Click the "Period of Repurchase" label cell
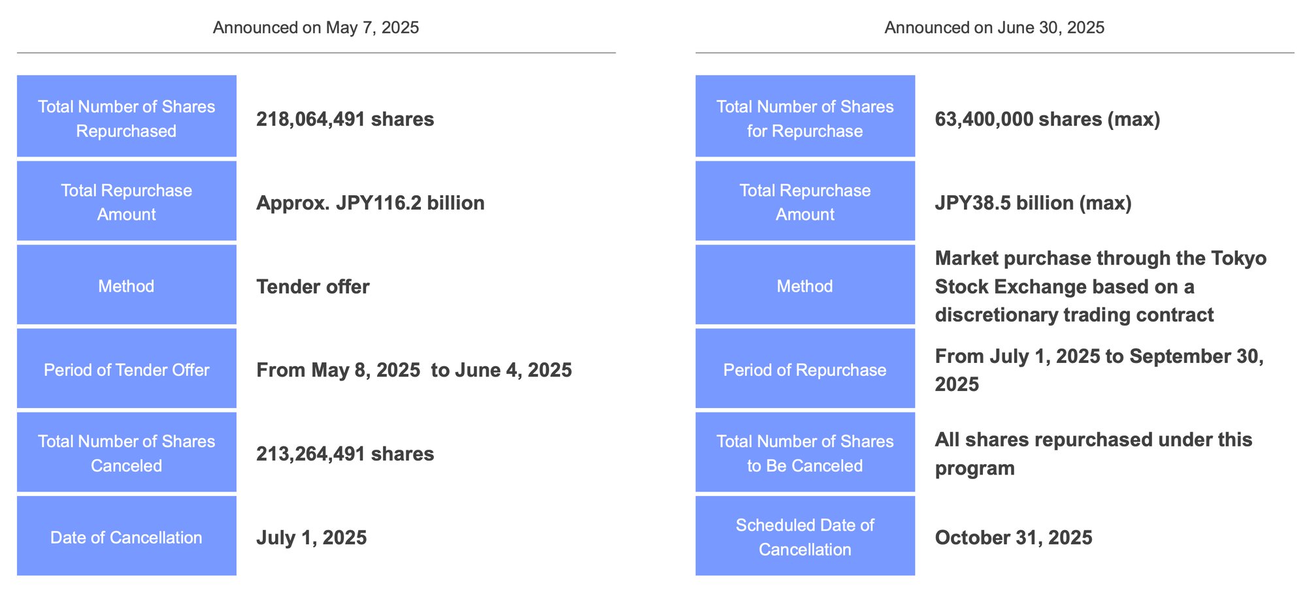The image size is (1307, 590). pos(804,370)
